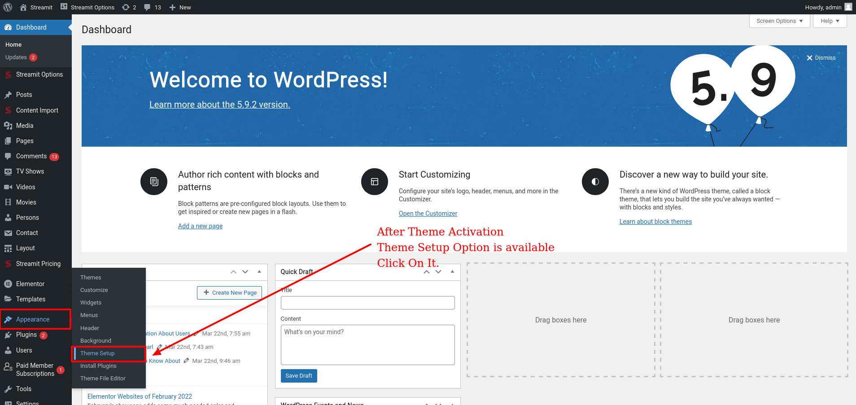This screenshot has width=856, height=405.
Task: Open the Contact menu
Action: tap(36, 233)
